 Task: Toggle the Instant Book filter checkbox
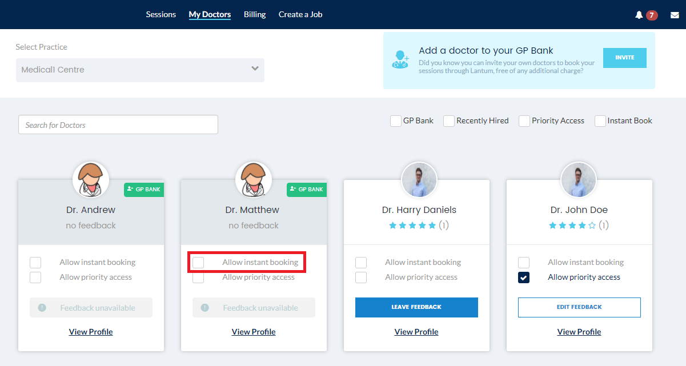click(600, 121)
